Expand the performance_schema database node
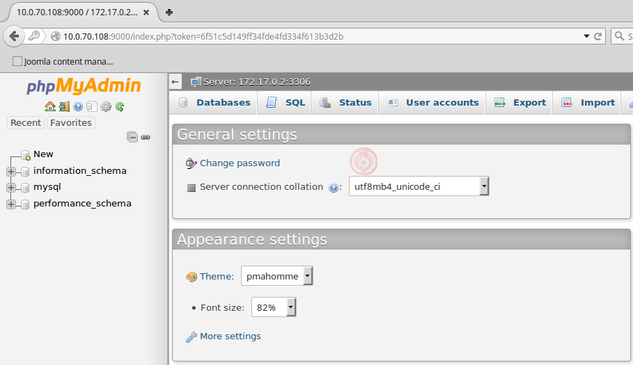 (11, 204)
